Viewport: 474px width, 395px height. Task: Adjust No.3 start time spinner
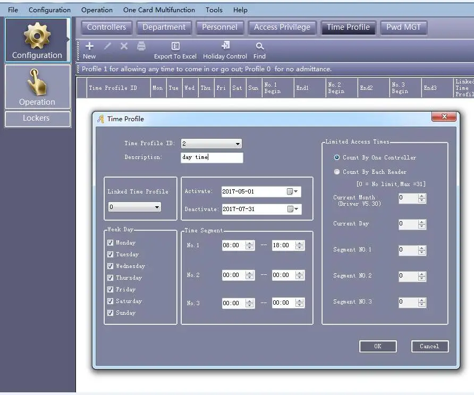point(249,303)
